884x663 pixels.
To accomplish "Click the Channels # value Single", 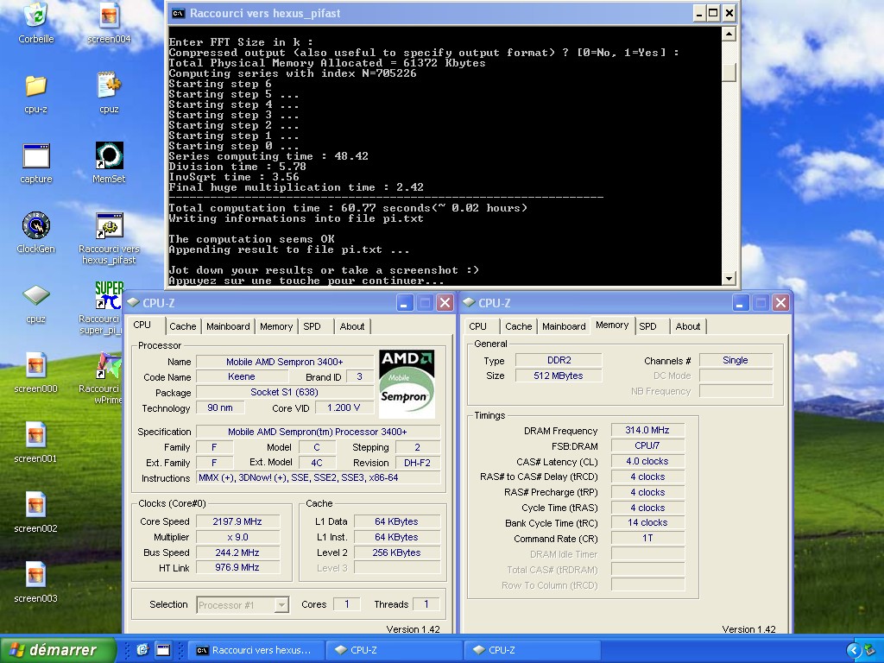I will pyautogui.click(x=736, y=360).
